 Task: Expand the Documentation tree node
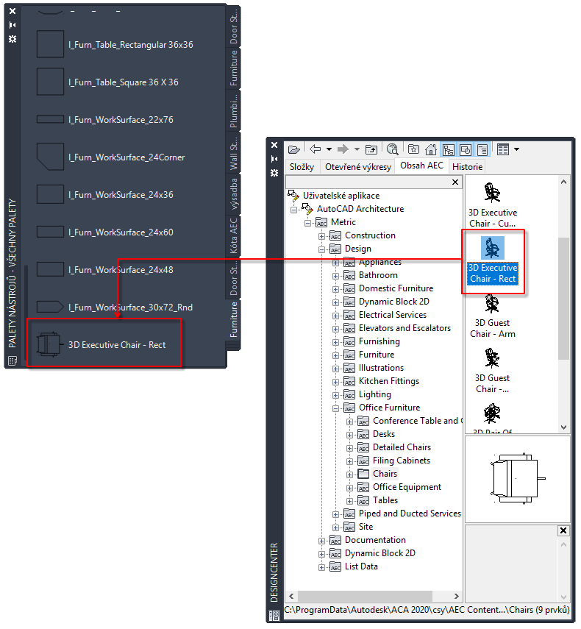[x=321, y=541]
